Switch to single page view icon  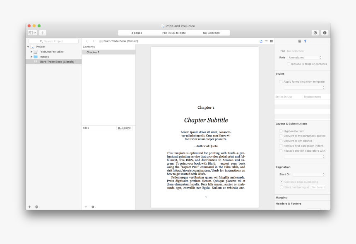pyautogui.click(x=261, y=41)
